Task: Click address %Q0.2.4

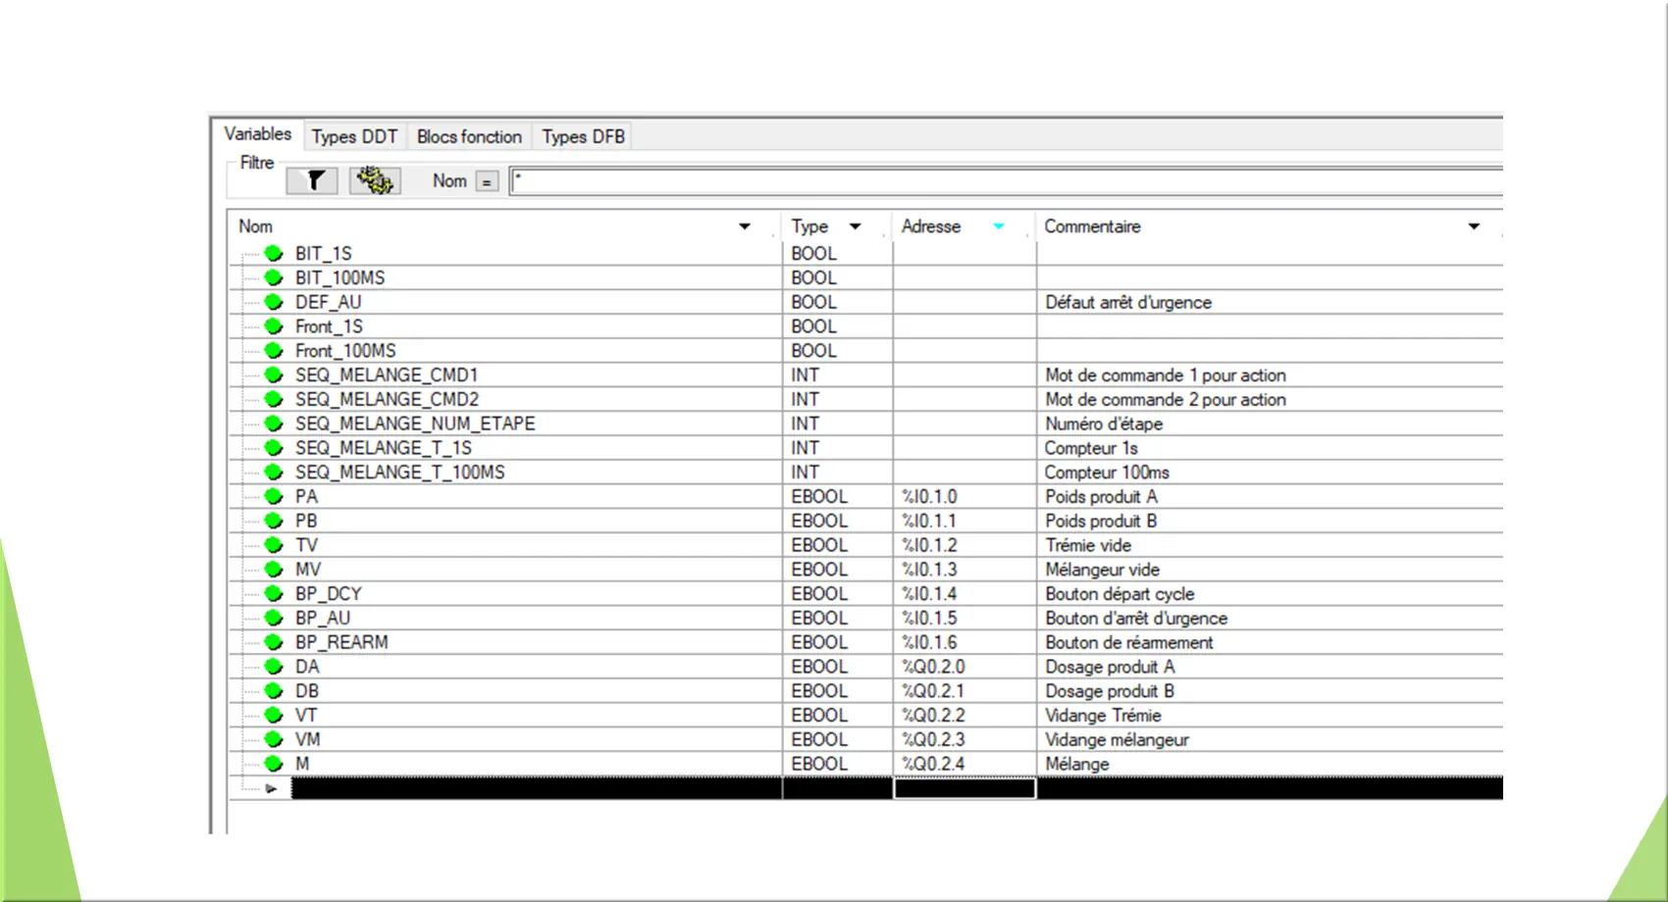Action: click(933, 764)
